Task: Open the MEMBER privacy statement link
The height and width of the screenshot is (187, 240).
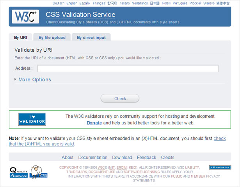Action: (198, 176)
